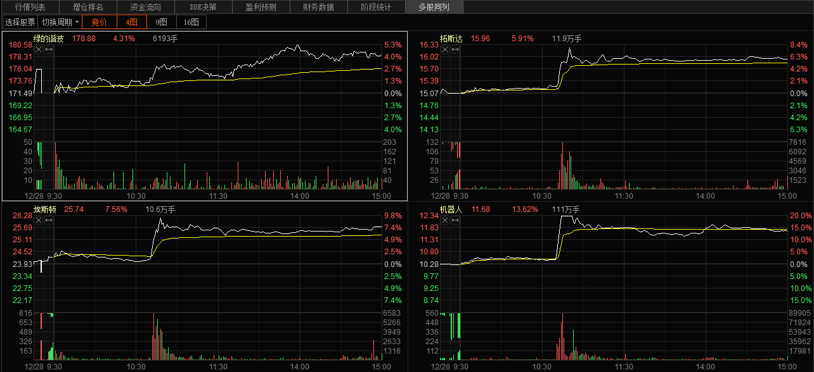Click the stock name 绿的谐波
Screen dimensions: 814x372
pyautogui.click(x=49, y=39)
